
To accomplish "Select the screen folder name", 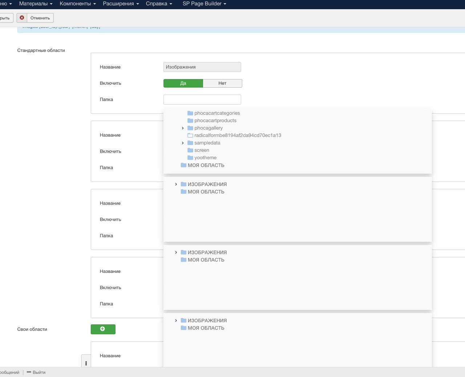I will [202, 150].
